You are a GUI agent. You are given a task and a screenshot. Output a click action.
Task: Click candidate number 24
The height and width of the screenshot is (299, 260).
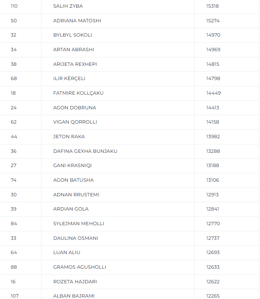(x=13, y=107)
